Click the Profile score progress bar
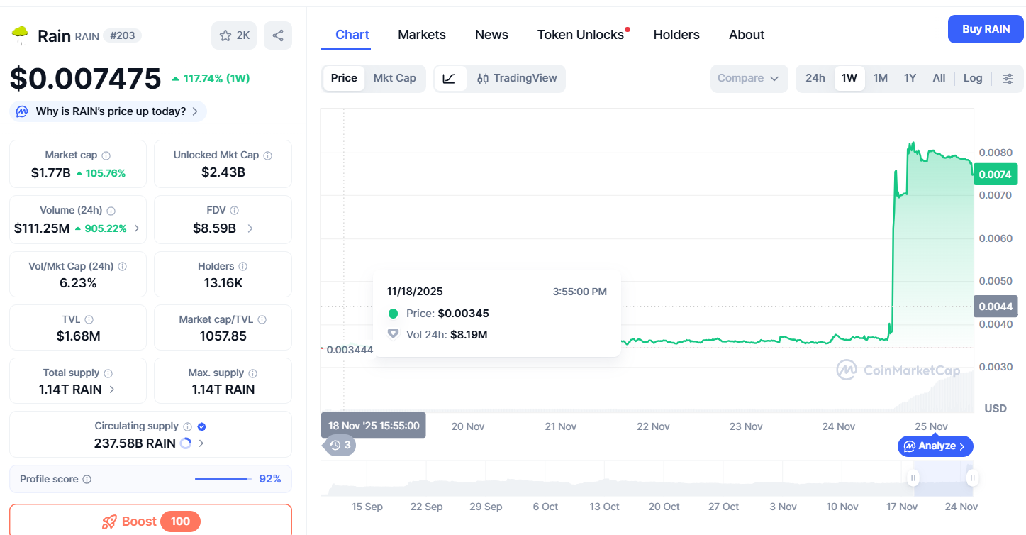This screenshot has width=1026, height=535. tap(223, 479)
